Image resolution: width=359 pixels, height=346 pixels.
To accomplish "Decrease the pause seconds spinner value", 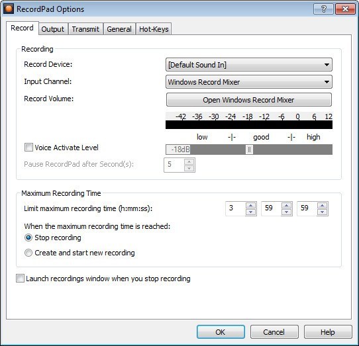I will 189,168.
